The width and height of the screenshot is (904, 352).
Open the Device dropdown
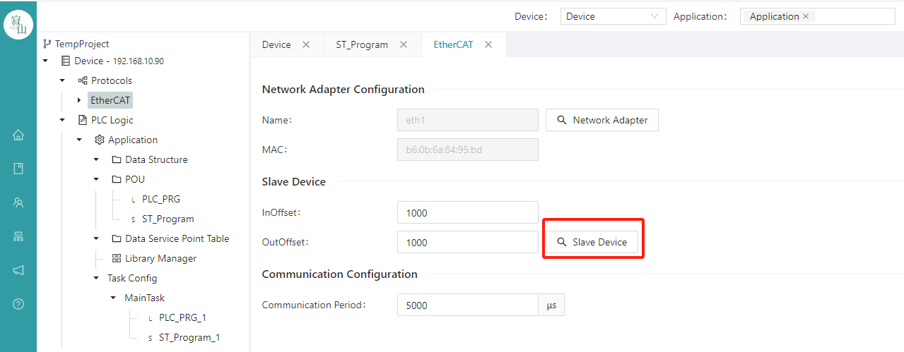613,16
